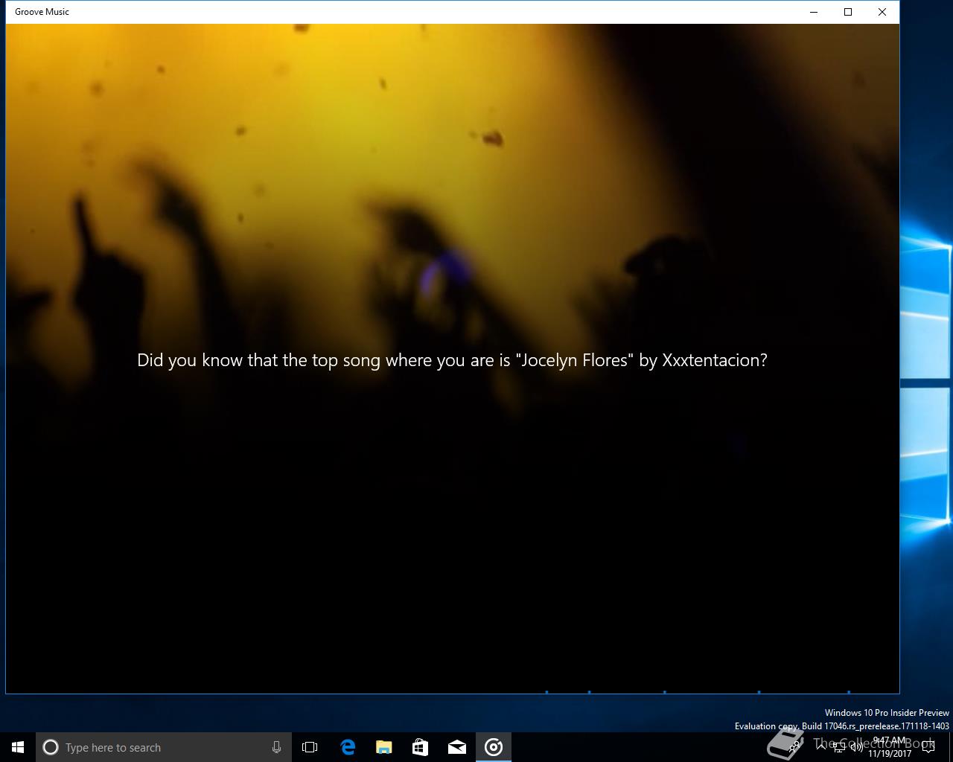Open the Mail app from the taskbar
The width and height of the screenshot is (953, 762).
456,747
